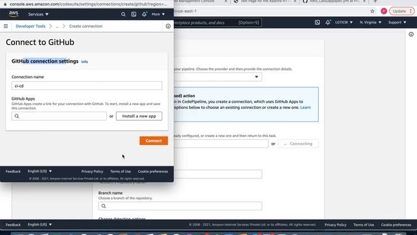417x235 pixels.
Task: Open notifications bell in main console
Action: [328, 22]
